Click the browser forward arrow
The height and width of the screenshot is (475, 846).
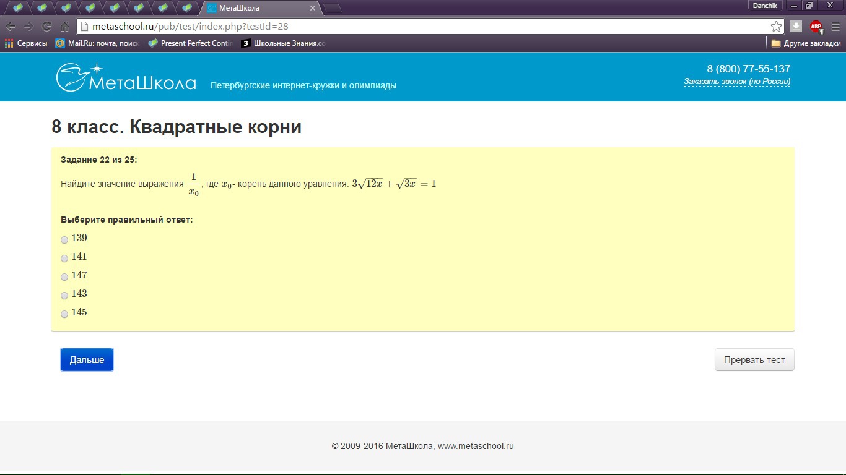click(28, 27)
